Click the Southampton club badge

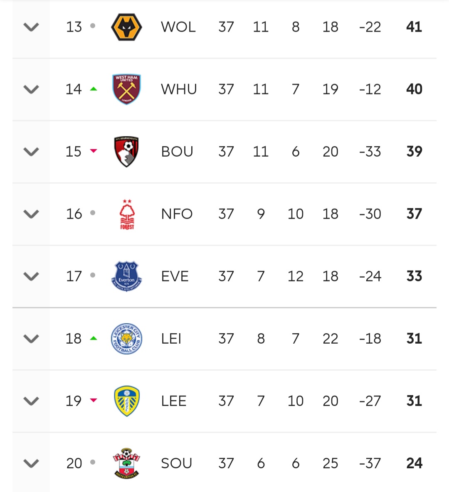pos(126,463)
